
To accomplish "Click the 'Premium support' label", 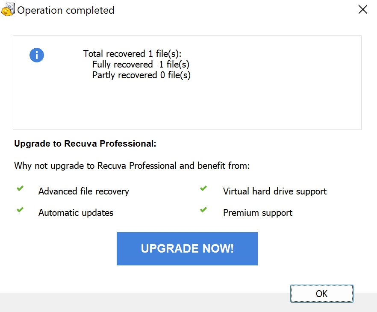I will 258,213.
